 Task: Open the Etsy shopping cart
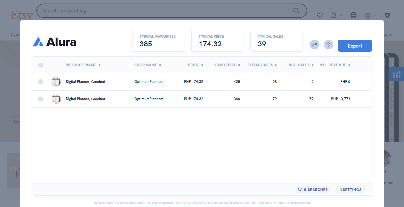(387, 15)
